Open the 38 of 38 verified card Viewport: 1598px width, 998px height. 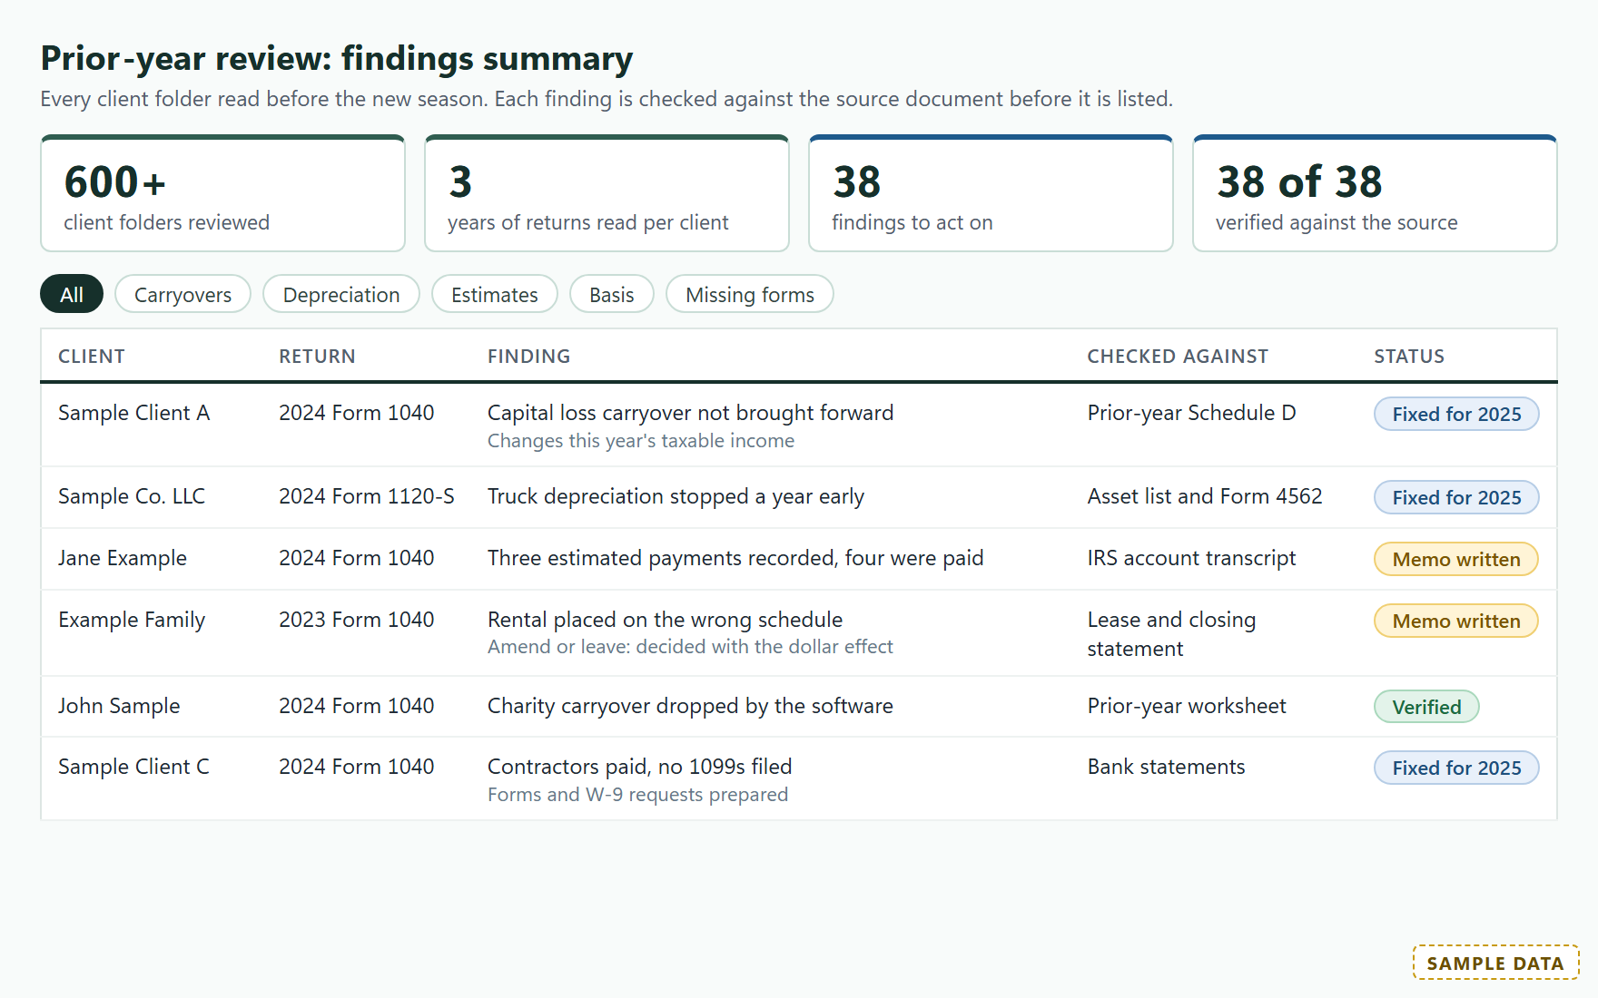coord(1375,193)
